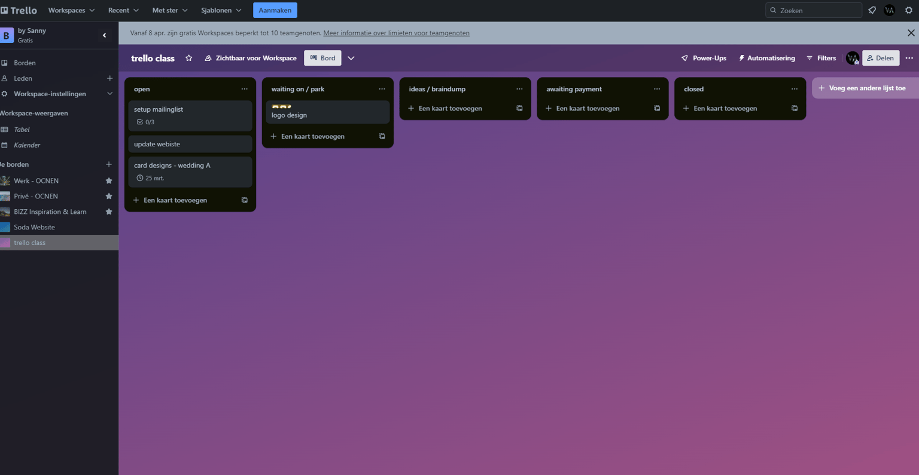Click the Trello logo home icon
This screenshot has height=475, width=919.
pos(19,10)
